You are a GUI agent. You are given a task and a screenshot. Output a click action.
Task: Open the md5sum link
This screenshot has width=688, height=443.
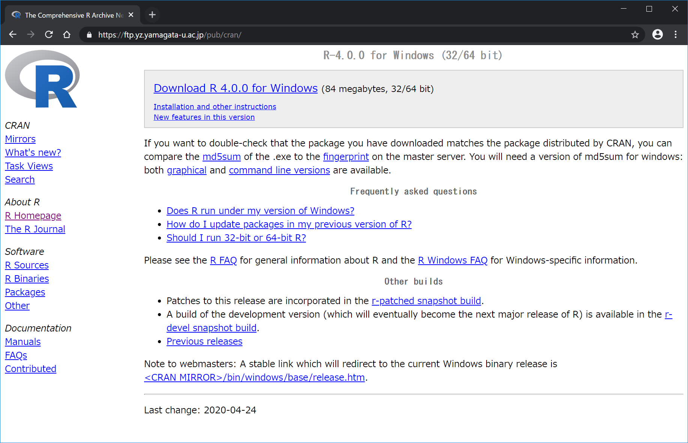(x=221, y=157)
